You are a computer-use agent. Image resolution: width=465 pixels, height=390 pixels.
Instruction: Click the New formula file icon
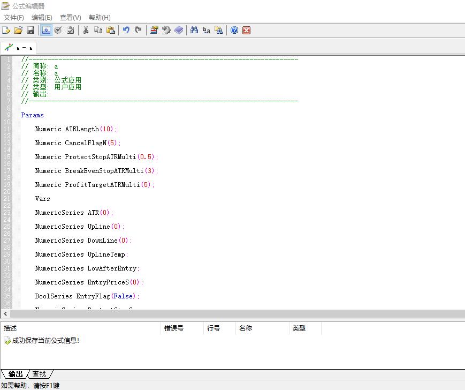click(6, 31)
